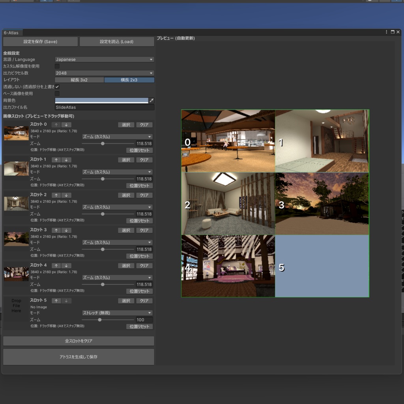Reset position of Slot 5
404x404 pixels.
(139, 326)
